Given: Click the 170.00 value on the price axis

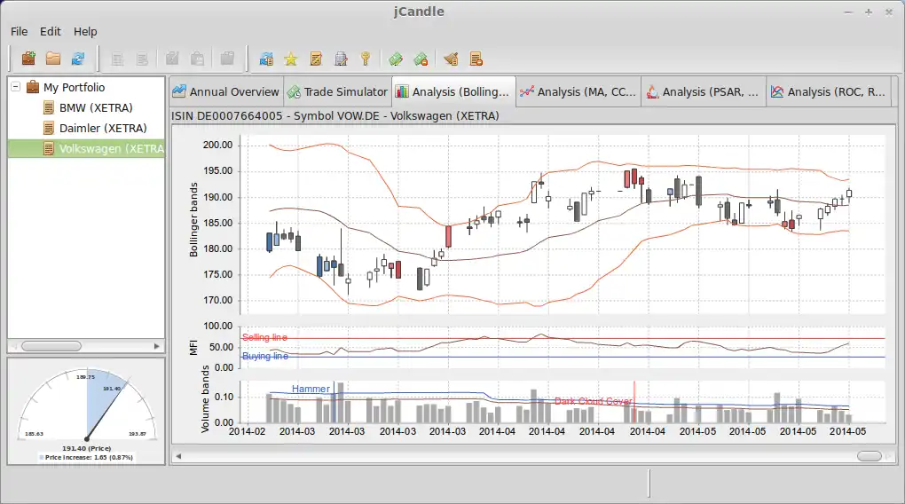Looking at the screenshot, I should [x=217, y=300].
